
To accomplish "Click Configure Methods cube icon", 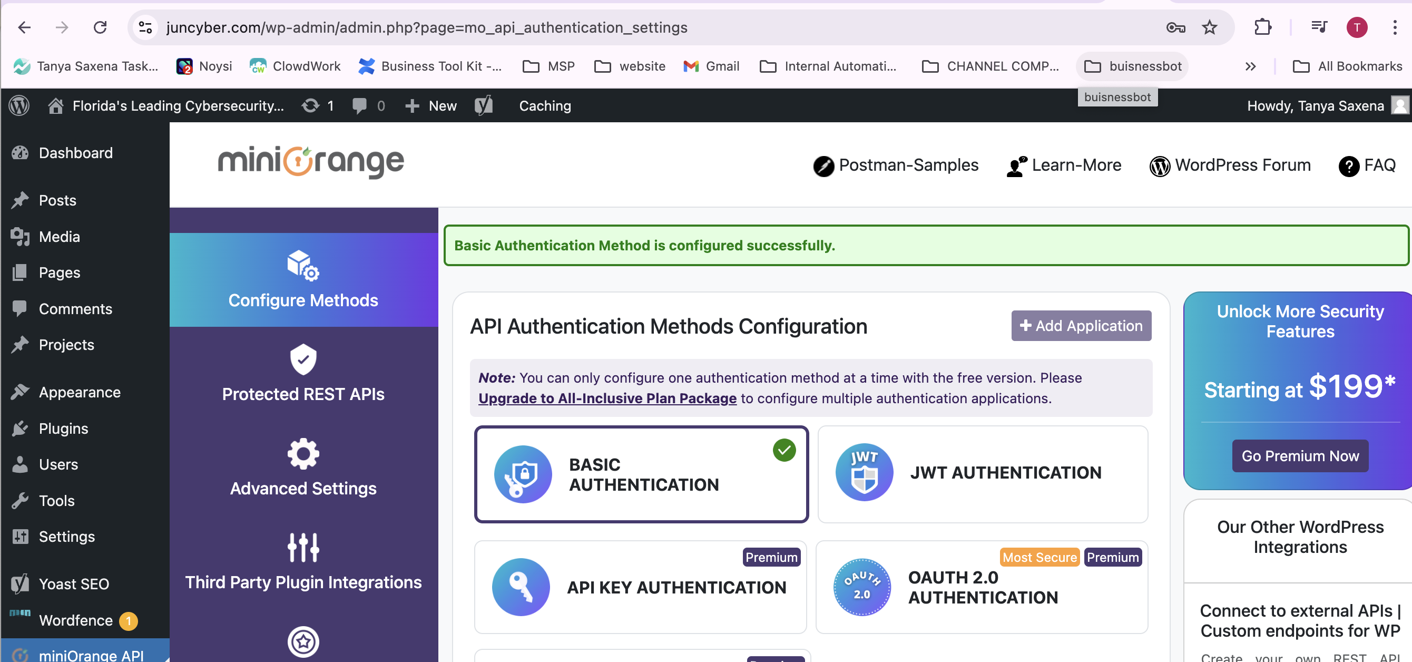I will tap(303, 266).
